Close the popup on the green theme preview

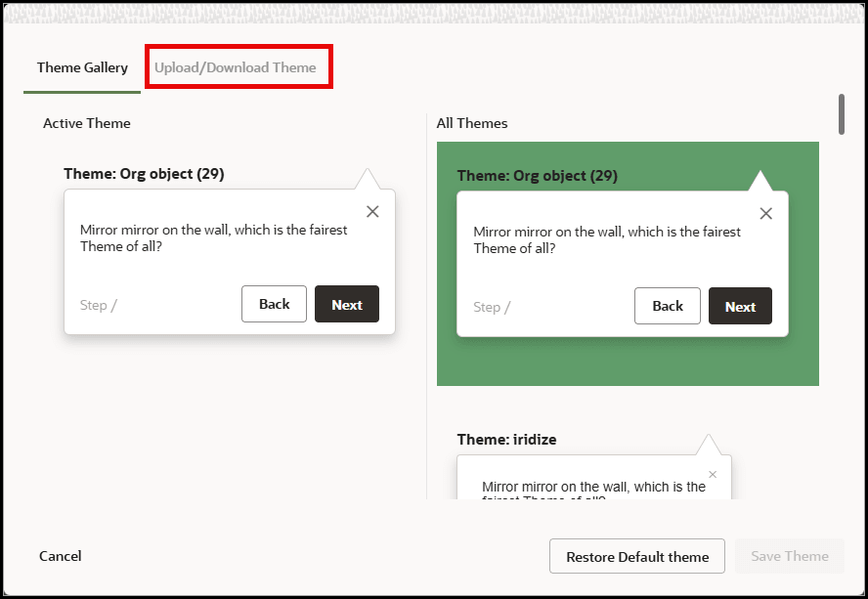point(766,213)
